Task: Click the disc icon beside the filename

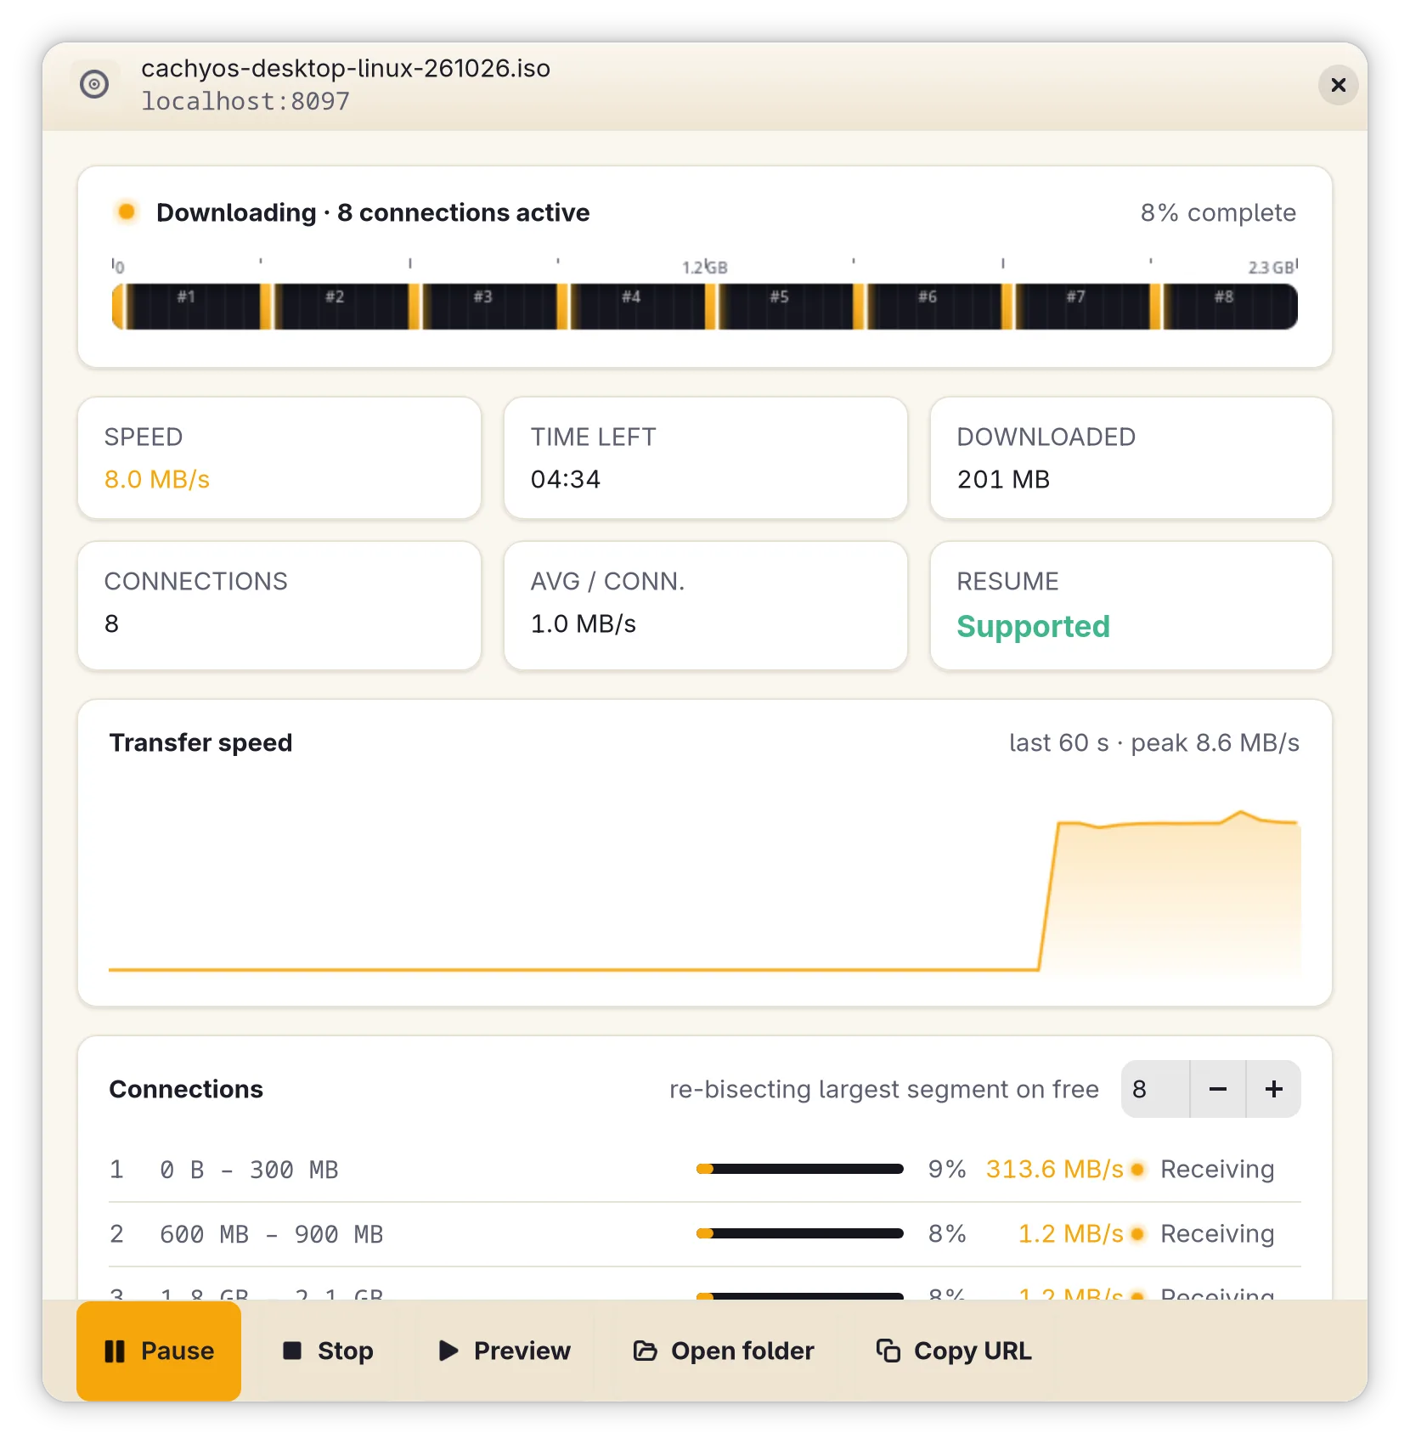Action: click(94, 84)
